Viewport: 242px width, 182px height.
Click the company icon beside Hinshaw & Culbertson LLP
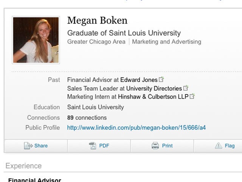tap(192, 97)
